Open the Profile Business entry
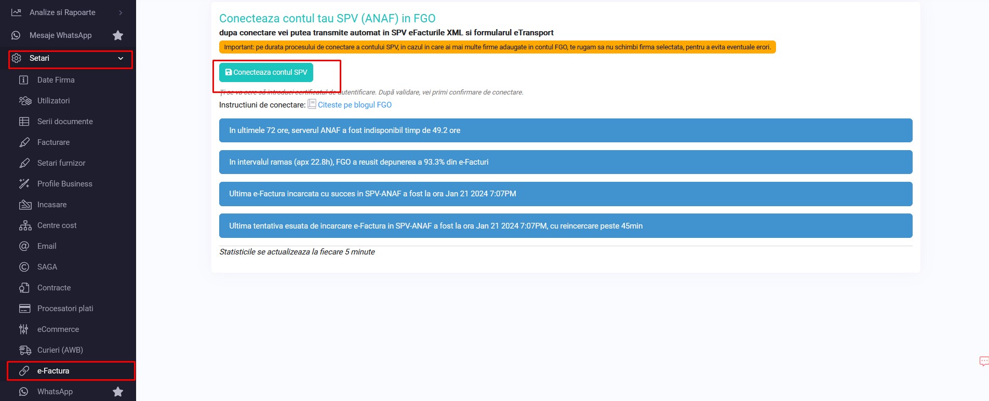This screenshot has height=401, width=989. click(65, 184)
